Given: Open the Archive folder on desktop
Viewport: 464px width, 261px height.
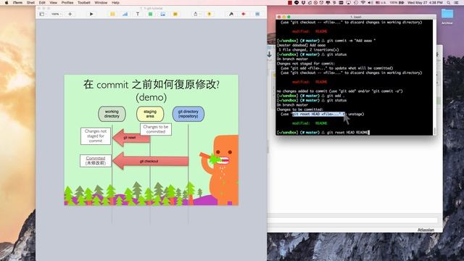Looking at the screenshot, I should tap(447, 16).
